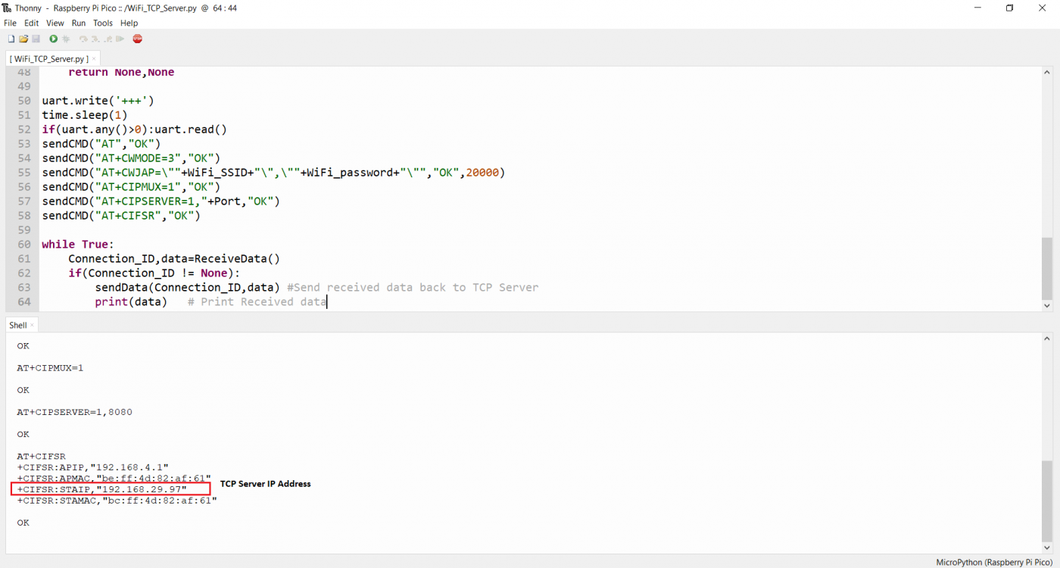The height and width of the screenshot is (568, 1060).
Task: Close the Shell panel tab
Action: click(x=32, y=326)
